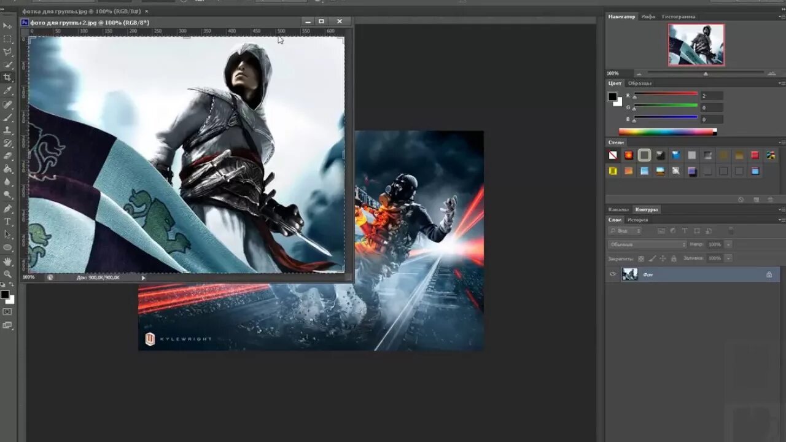Screen dimensions: 786x442
Task: Click the red R color slider
Action: pos(666,94)
